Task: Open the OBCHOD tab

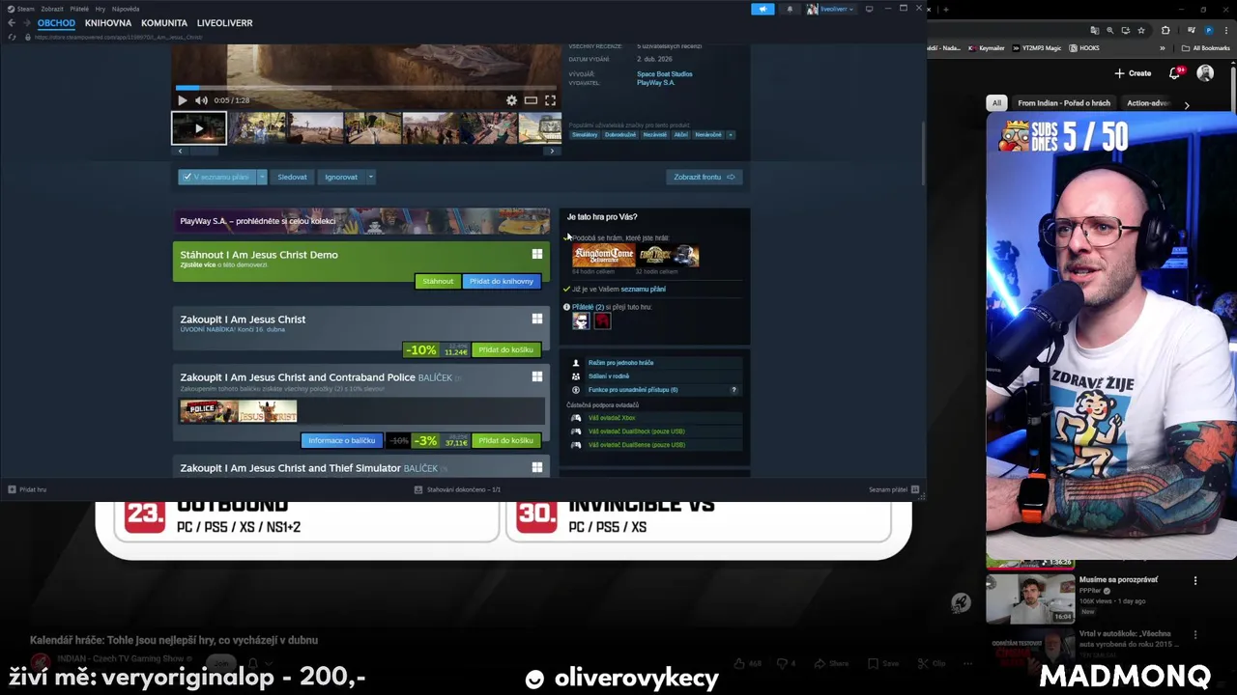Action: [x=56, y=22]
